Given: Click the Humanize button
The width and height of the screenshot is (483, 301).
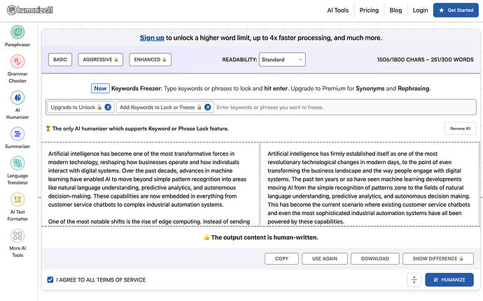Looking at the screenshot, I should tap(449, 279).
